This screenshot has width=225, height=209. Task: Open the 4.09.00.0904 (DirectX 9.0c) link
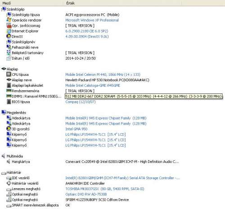(x=87, y=37)
